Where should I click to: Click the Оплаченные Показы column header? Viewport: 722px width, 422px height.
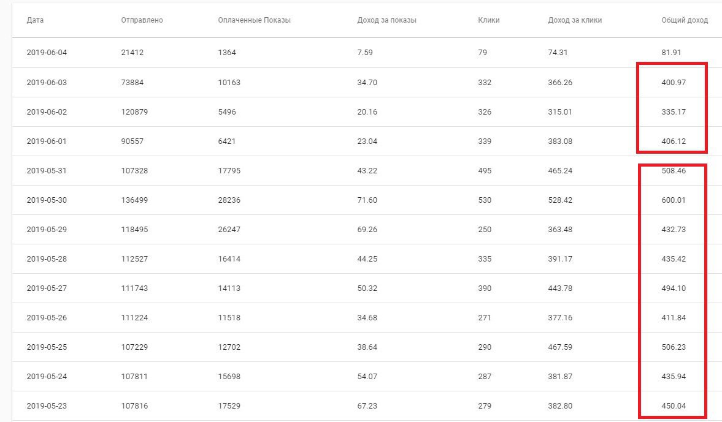(254, 20)
